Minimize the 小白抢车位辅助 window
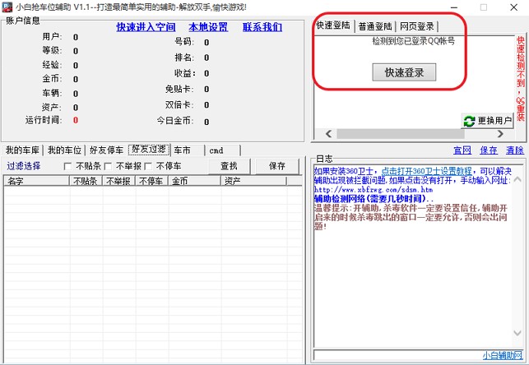Screen dimensions: 529x365 pyautogui.click(x=454, y=7)
